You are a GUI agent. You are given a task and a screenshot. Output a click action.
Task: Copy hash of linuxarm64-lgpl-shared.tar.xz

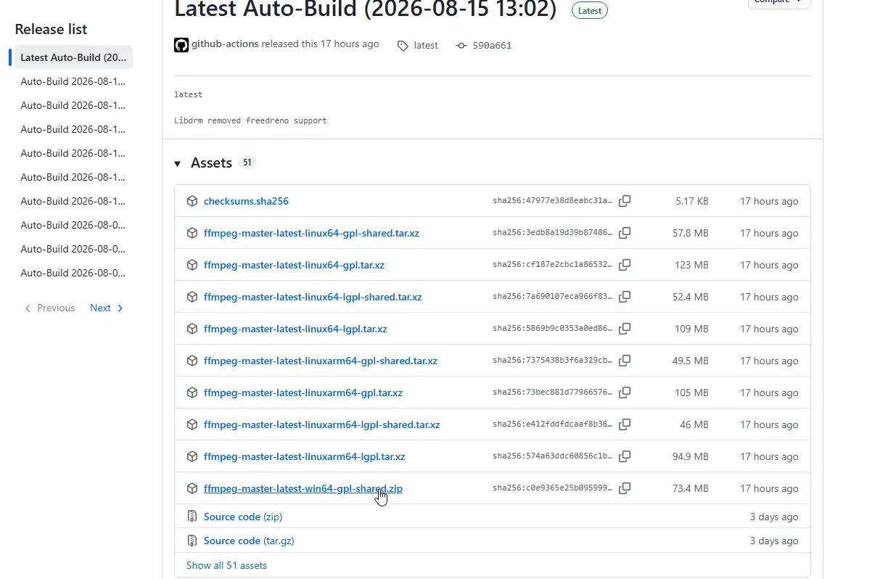[625, 424]
